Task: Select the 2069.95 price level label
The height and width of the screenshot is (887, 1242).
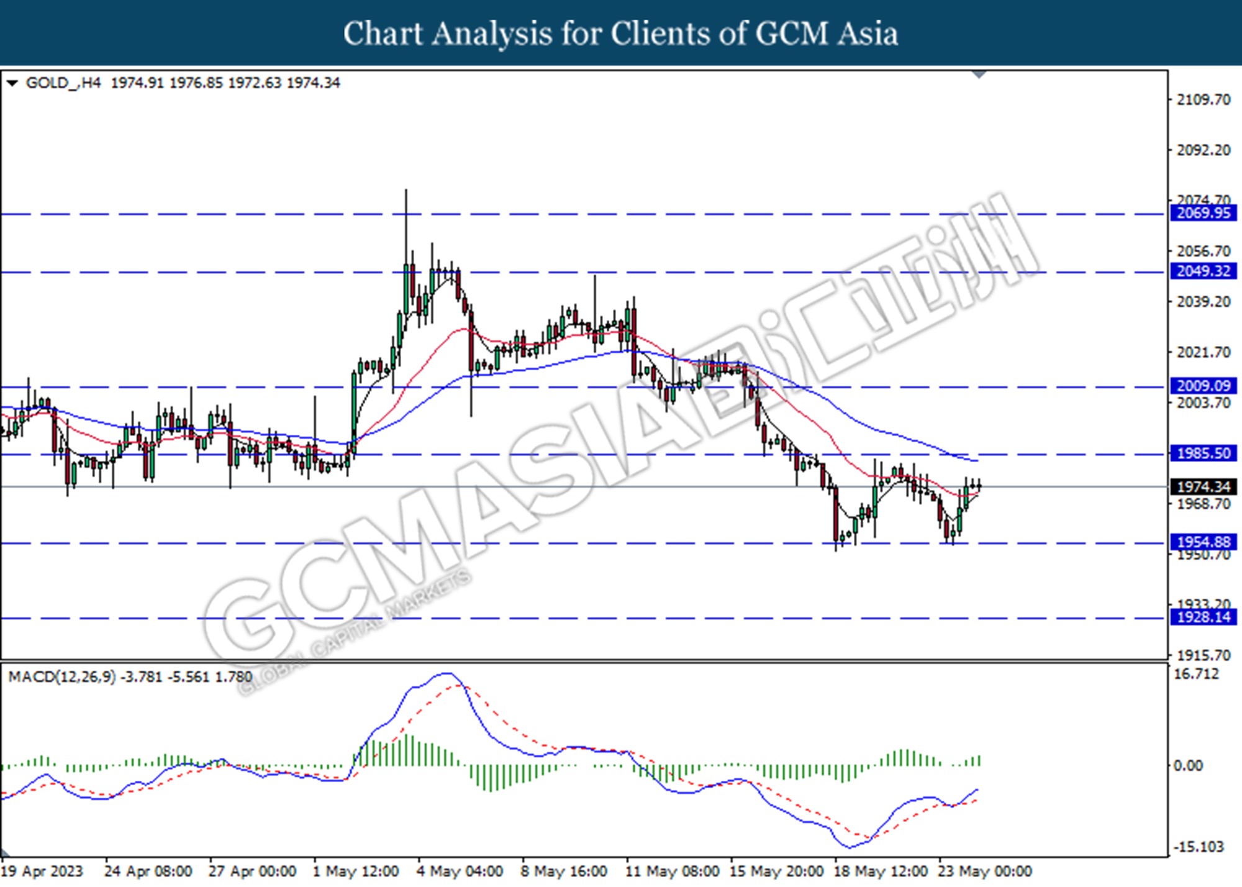Action: tap(1203, 213)
